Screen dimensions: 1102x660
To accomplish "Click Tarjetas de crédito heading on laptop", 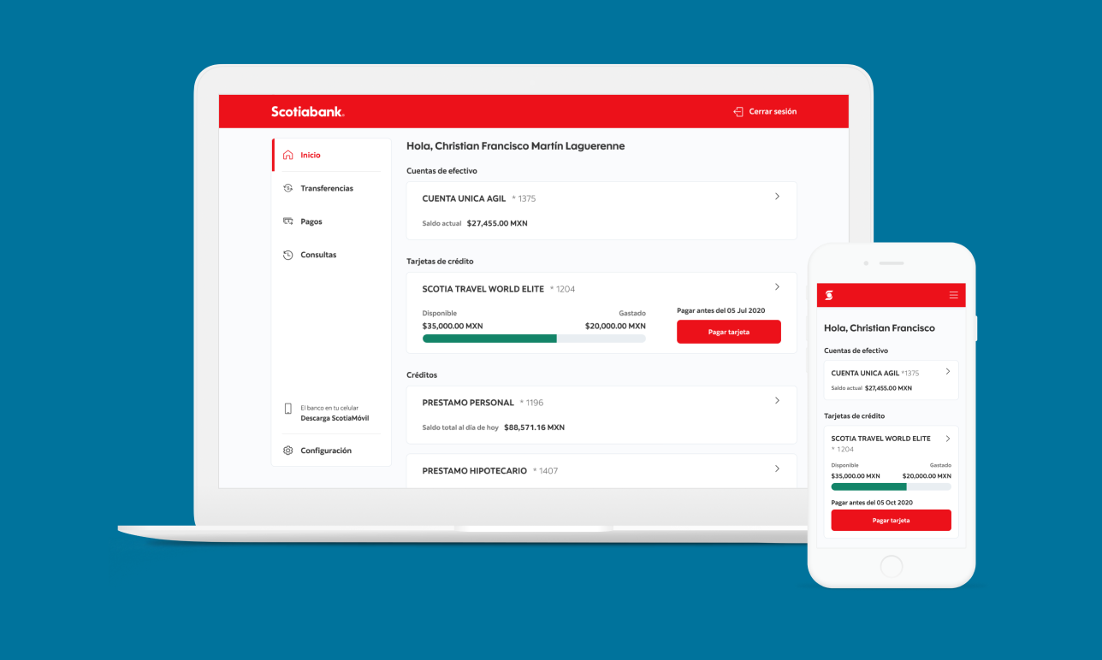I will click(x=440, y=262).
